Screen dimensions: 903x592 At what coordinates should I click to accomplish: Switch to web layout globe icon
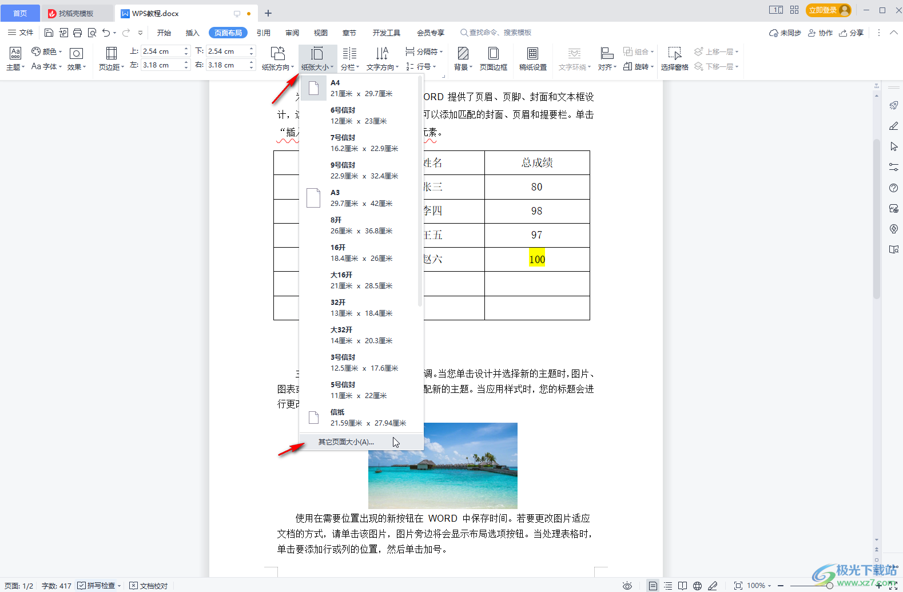pos(698,586)
